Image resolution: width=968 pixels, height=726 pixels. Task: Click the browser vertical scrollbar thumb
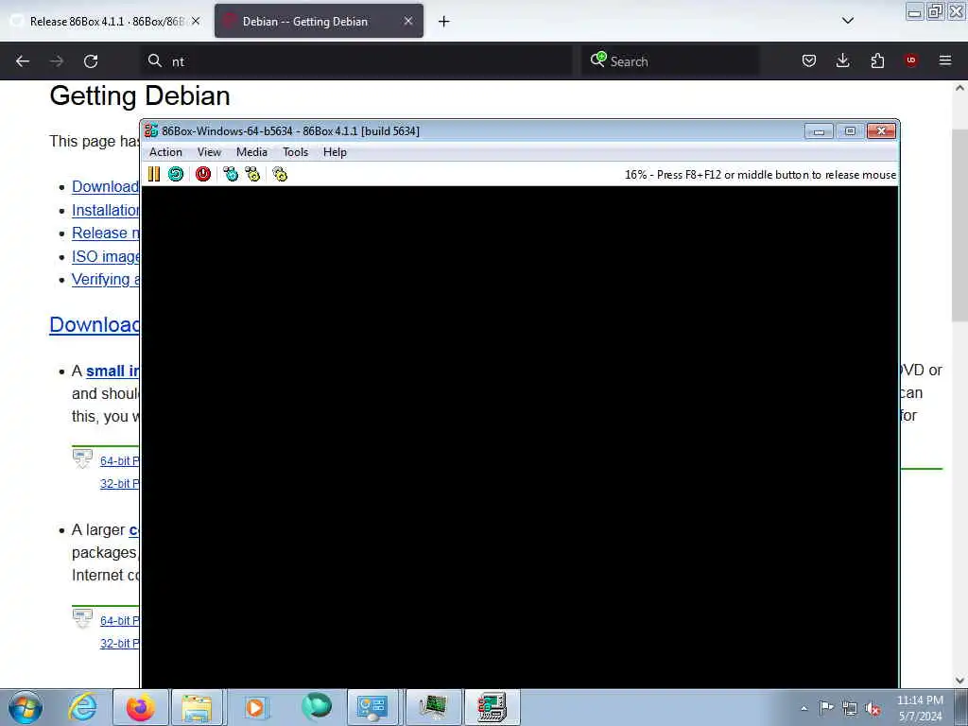(x=960, y=225)
